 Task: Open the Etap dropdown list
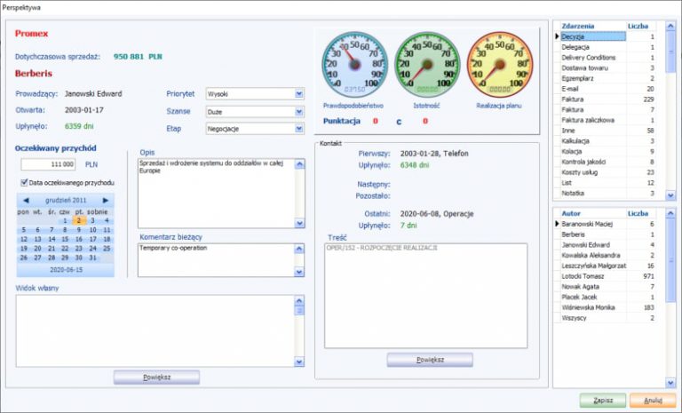point(299,129)
